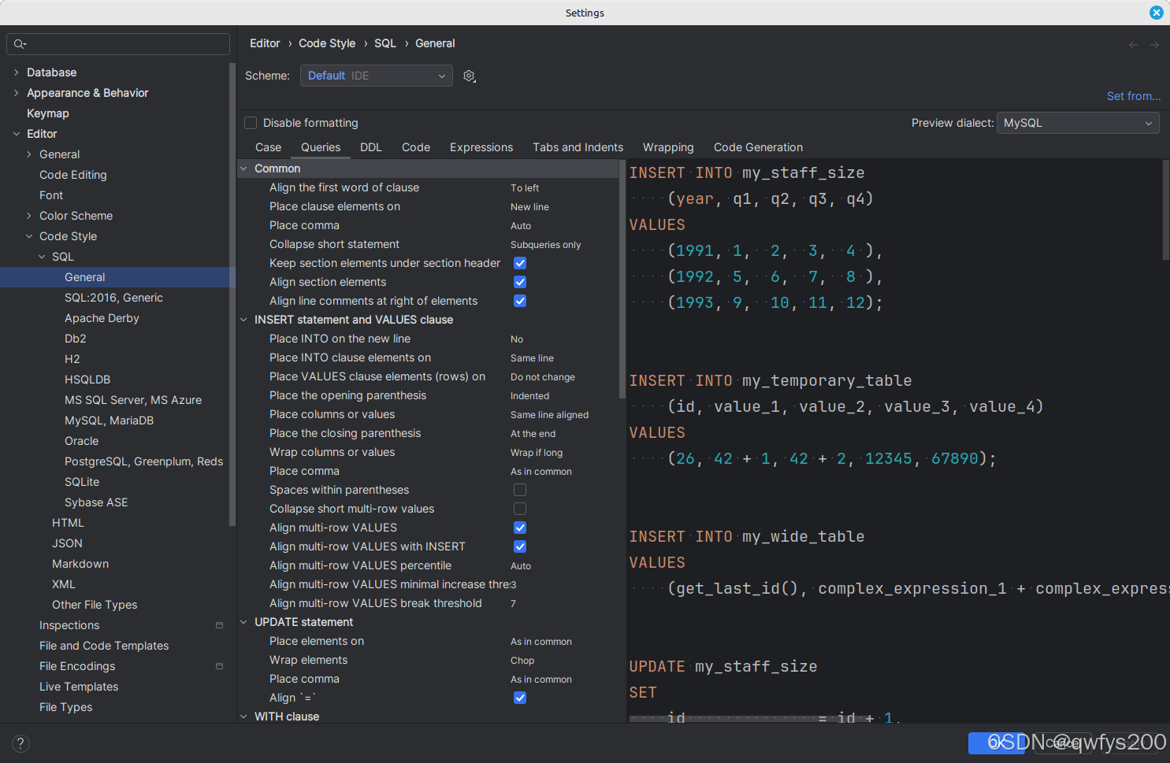
Task: Select SQLite dialect
Action: tap(82, 482)
